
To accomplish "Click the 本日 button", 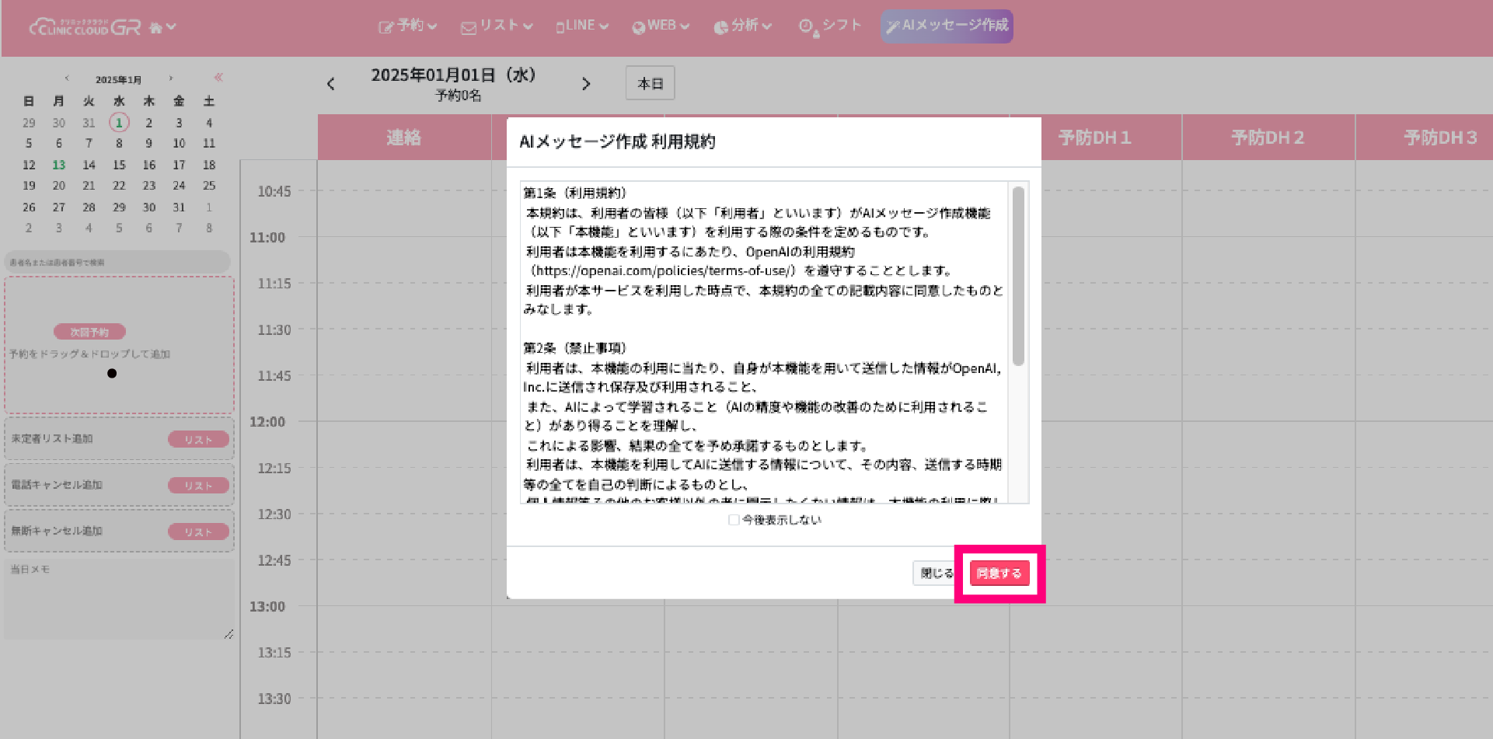I will pos(650,83).
